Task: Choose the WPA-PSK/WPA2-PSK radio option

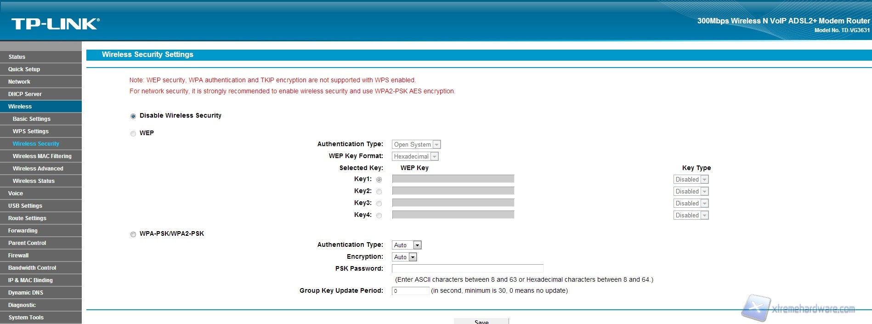Action: pyautogui.click(x=133, y=234)
